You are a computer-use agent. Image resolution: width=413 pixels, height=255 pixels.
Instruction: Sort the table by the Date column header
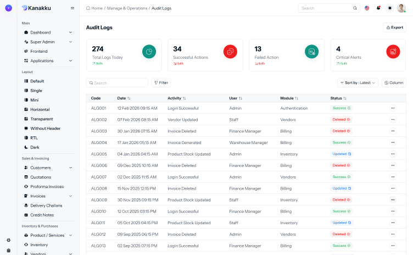coord(124,98)
